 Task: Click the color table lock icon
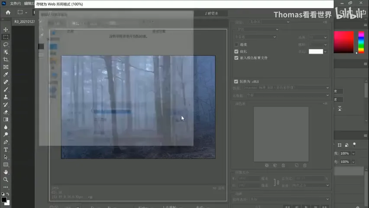click(x=283, y=166)
